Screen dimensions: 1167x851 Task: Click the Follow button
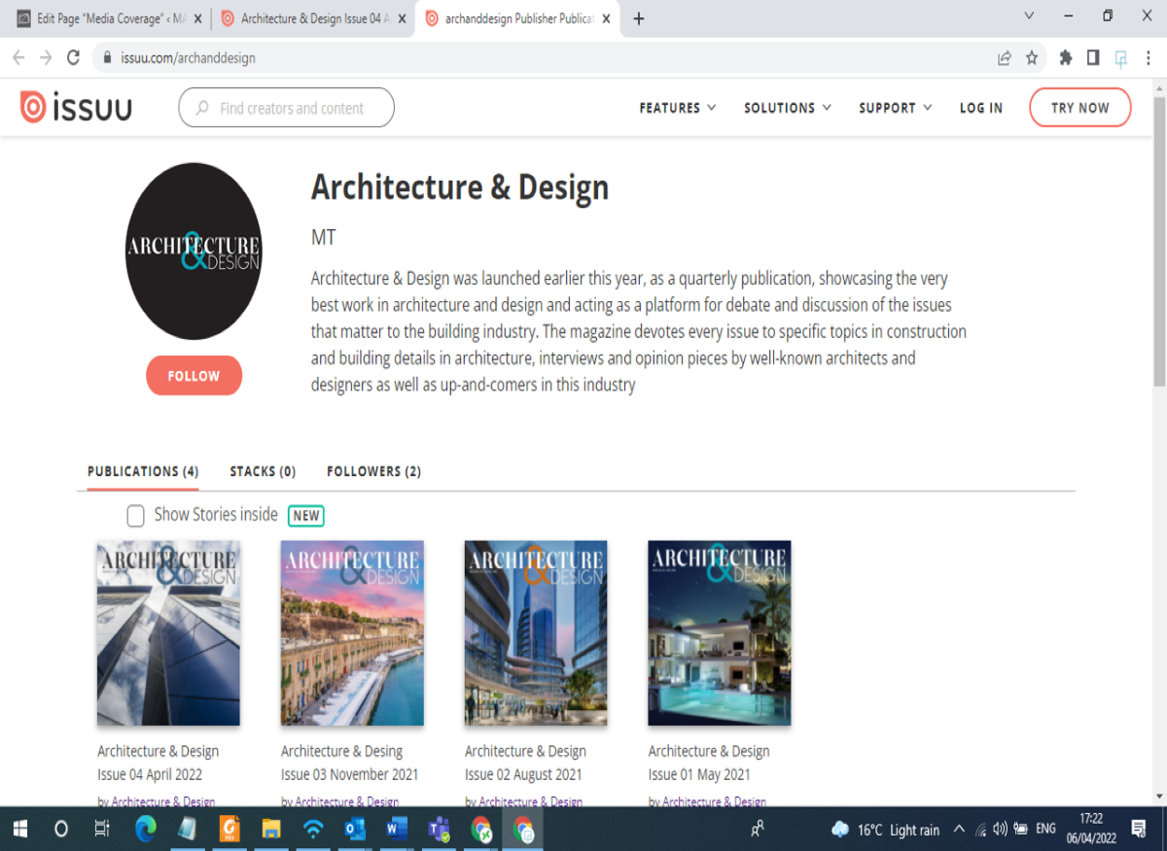click(194, 376)
